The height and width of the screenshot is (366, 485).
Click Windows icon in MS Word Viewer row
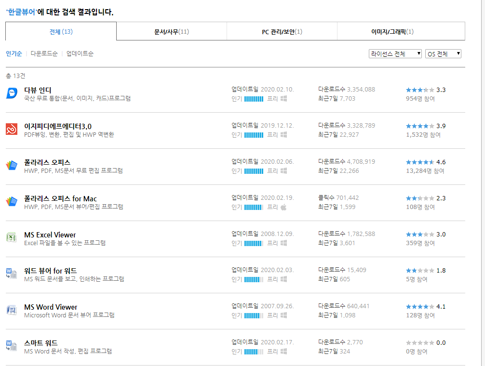click(283, 315)
